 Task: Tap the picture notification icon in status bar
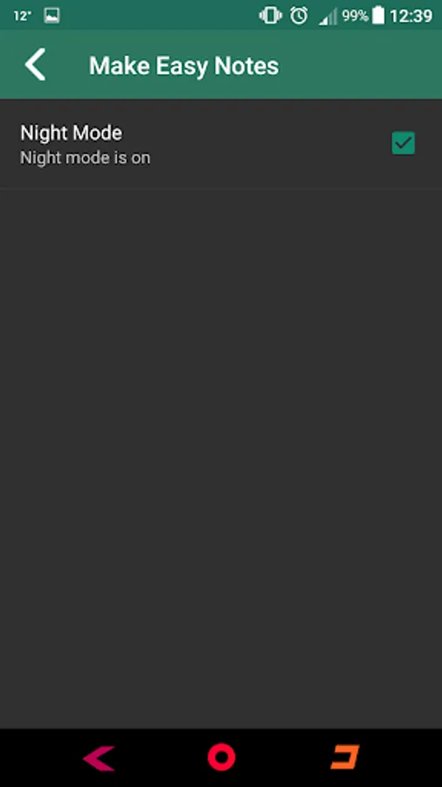(52, 16)
